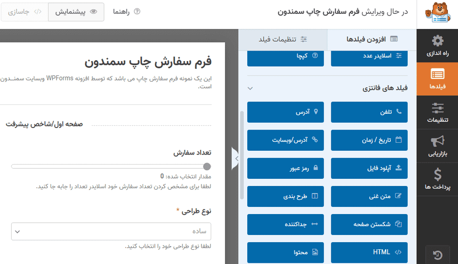Click the form description paragraph text
458x264 pixels.
pyautogui.click(x=106, y=82)
